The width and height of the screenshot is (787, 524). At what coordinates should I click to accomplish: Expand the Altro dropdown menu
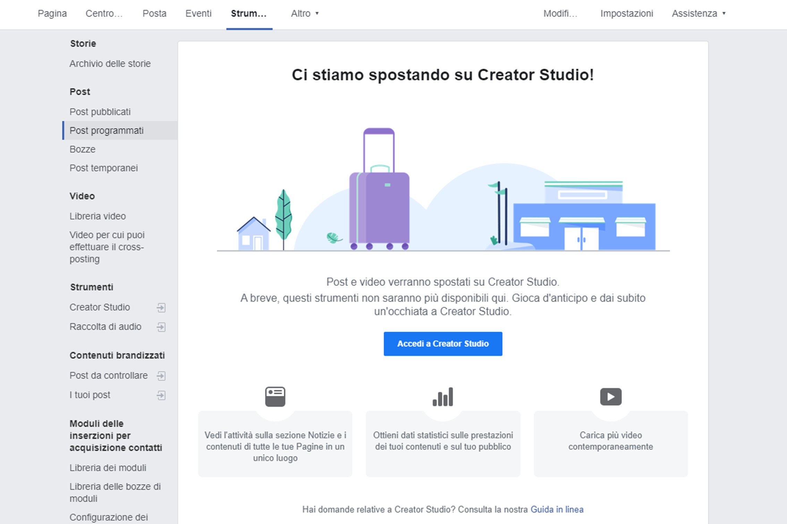click(305, 14)
